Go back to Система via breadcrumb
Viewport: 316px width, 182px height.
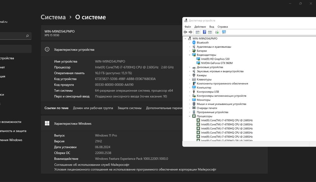(53, 17)
